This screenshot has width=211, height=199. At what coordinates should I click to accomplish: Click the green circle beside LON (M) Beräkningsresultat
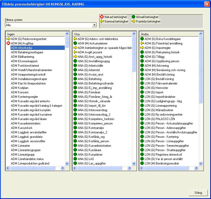click(142, 163)
